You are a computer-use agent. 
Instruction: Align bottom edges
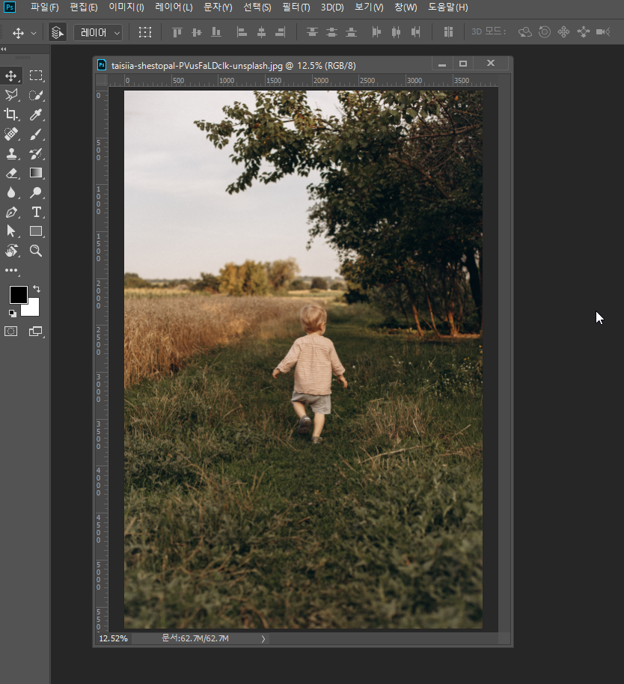tap(215, 32)
